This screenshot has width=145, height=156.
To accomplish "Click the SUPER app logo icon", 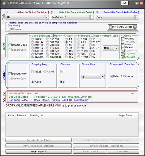I will coord(4,3).
